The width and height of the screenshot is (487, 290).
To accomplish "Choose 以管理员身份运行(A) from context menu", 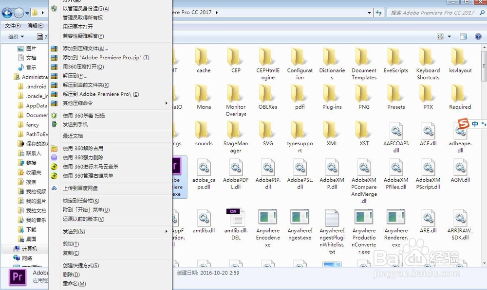I will pyautogui.click(x=110, y=9).
